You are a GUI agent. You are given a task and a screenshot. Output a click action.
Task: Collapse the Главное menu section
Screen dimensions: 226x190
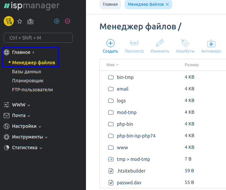click(23, 52)
